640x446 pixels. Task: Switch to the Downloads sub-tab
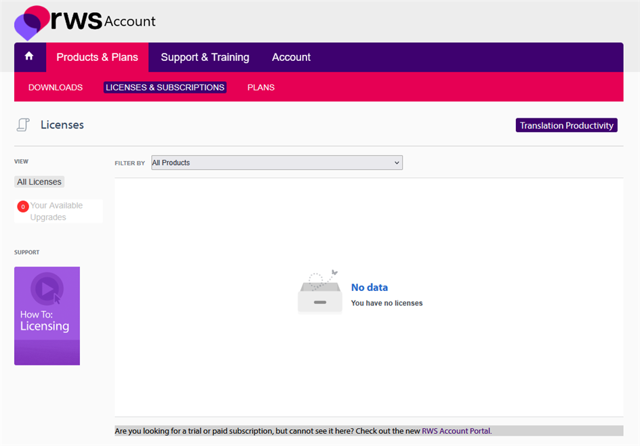pyautogui.click(x=56, y=87)
